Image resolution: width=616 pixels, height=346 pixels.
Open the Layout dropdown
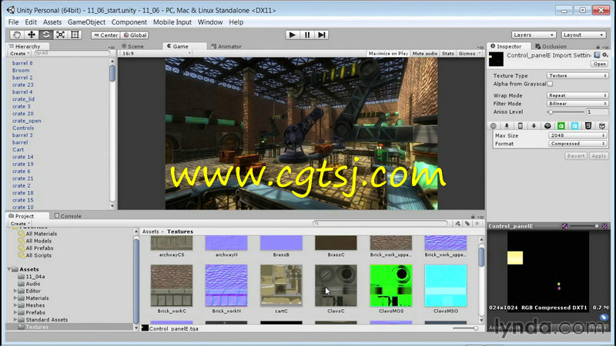(x=583, y=35)
